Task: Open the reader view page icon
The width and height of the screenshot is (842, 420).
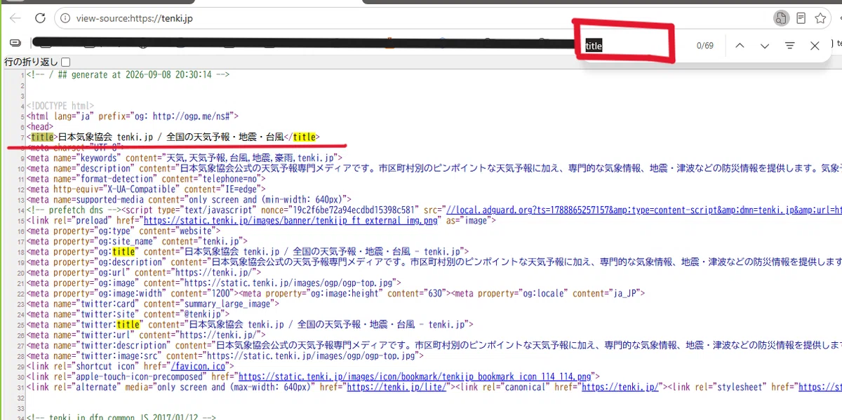Action: (x=801, y=18)
